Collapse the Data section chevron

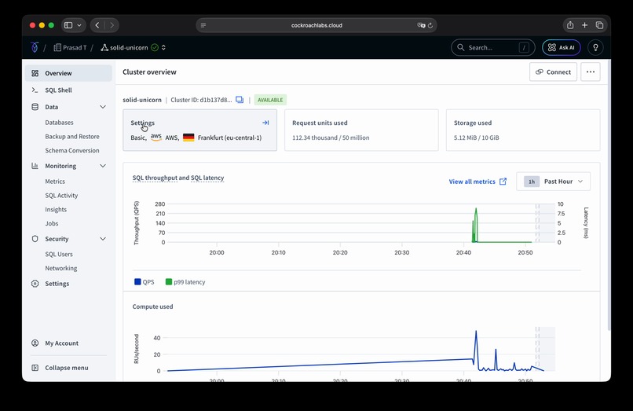pos(103,107)
